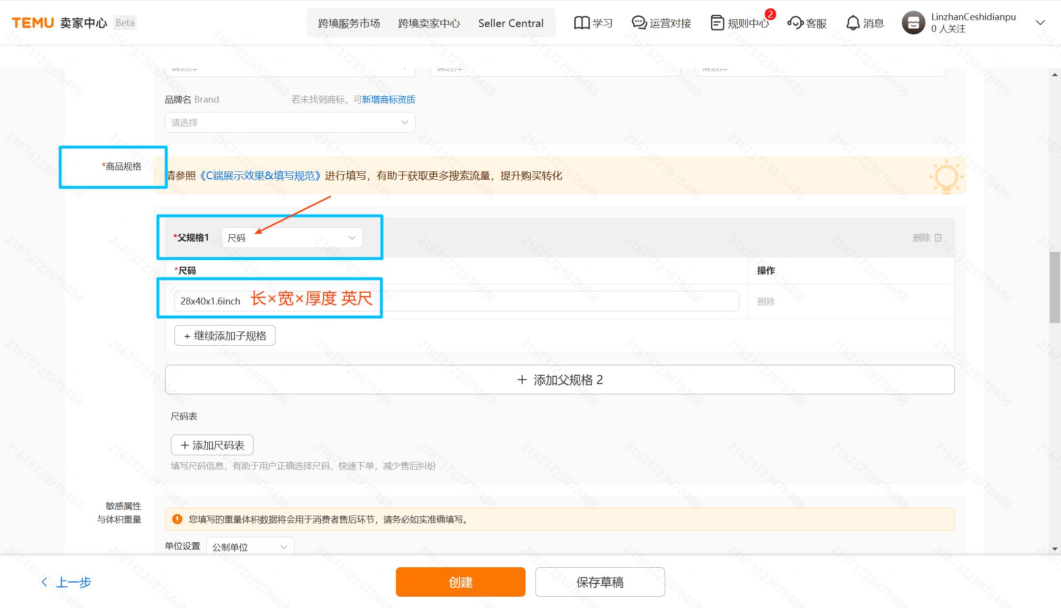This screenshot has width=1061, height=608.
Task: Click the 保存草稿 save draft button
Action: pyautogui.click(x=600, y=582)
